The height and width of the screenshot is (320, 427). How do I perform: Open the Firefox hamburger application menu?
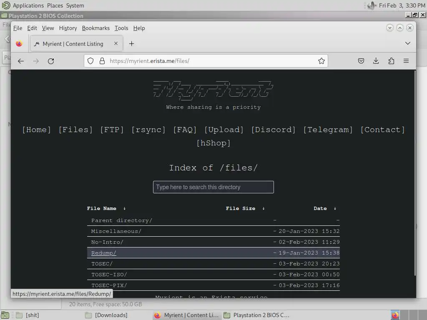[x=406, y=61]
